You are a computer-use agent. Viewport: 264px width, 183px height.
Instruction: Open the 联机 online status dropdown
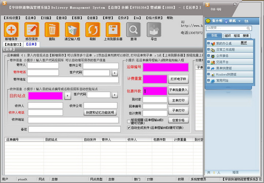tap(234, 21)
